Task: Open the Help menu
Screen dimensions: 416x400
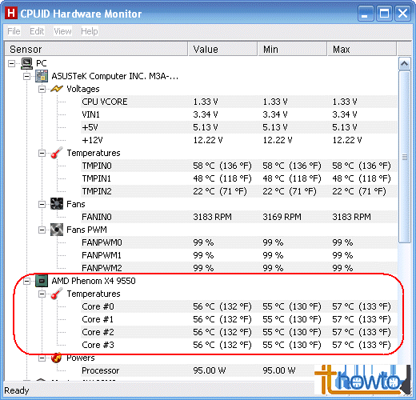Action: click(x=90, y=31)
